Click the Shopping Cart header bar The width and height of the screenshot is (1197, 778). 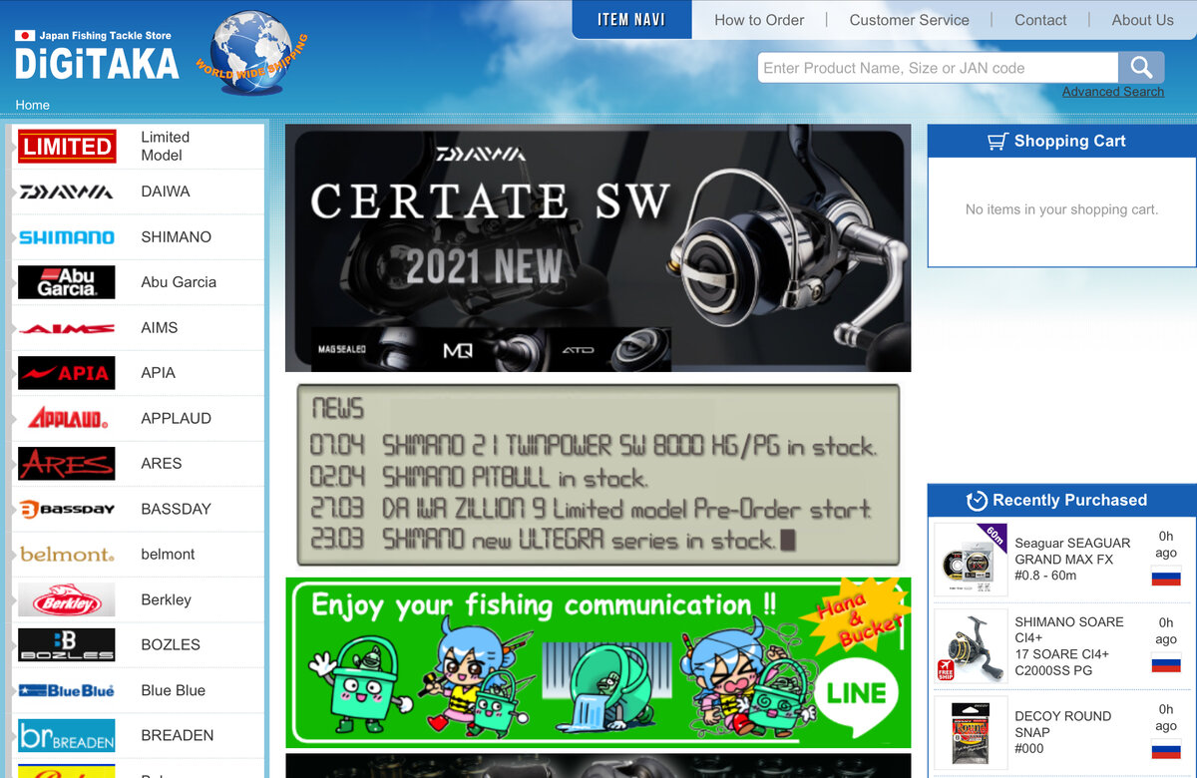[x=1062, y=141]
